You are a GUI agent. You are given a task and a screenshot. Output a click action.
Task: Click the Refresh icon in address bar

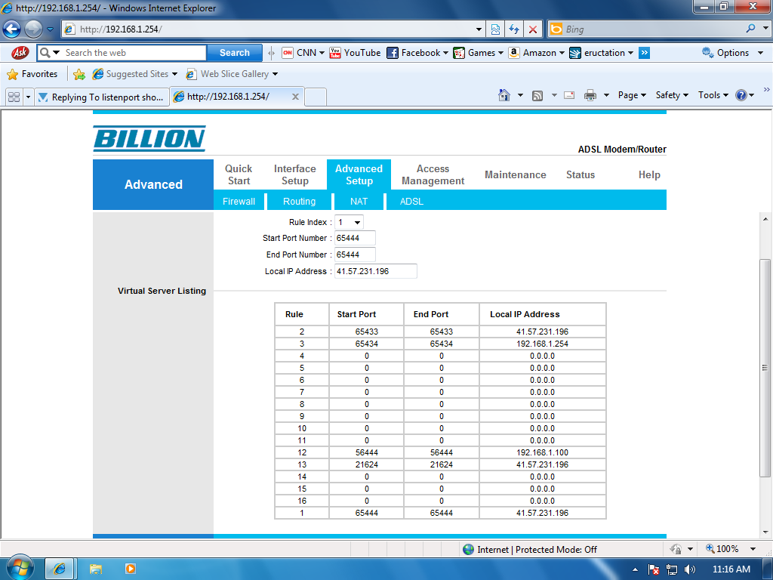514,29
